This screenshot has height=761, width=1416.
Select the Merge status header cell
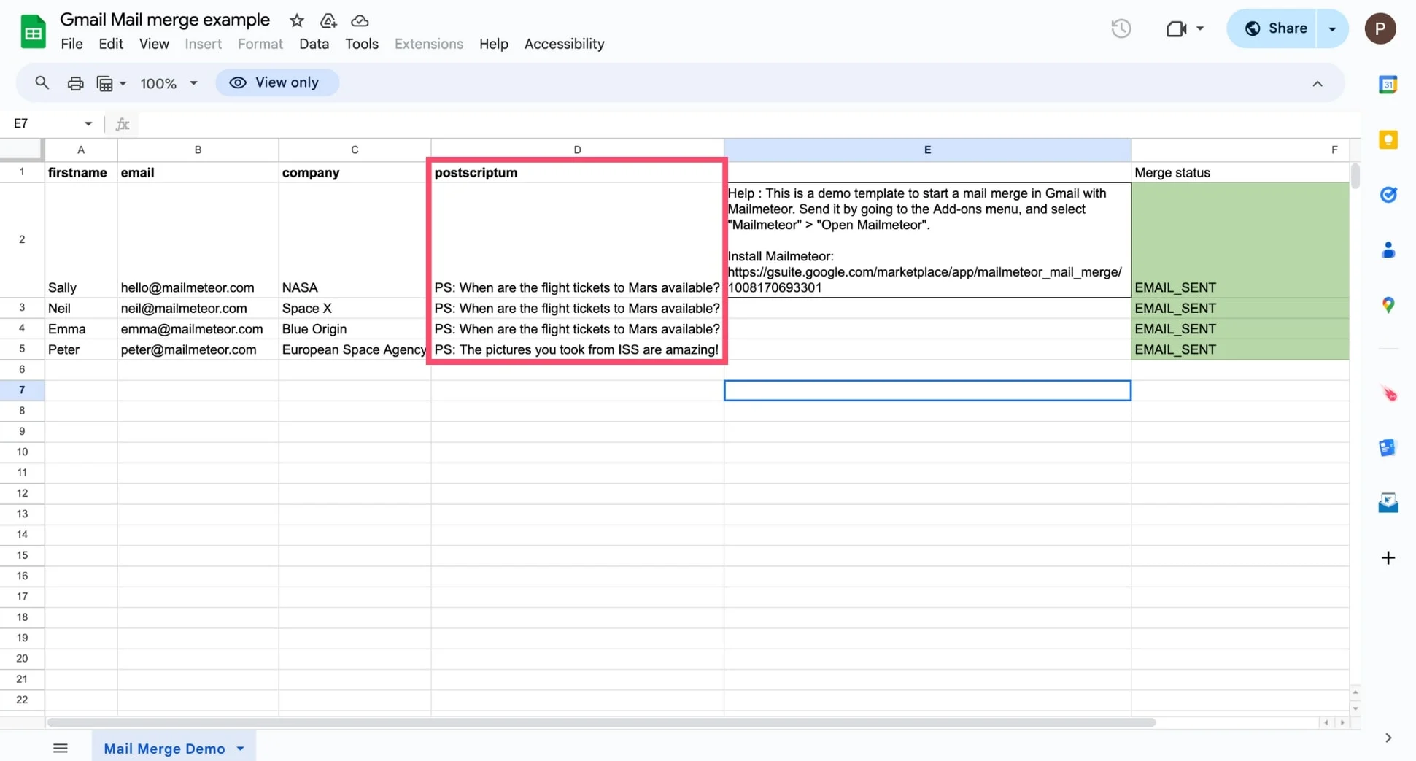tap(1240, 172)
